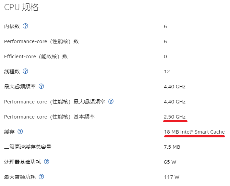230x186 pixels.
Task: Click the Performance-core（性能核）数 label
Action: [41, 41]
